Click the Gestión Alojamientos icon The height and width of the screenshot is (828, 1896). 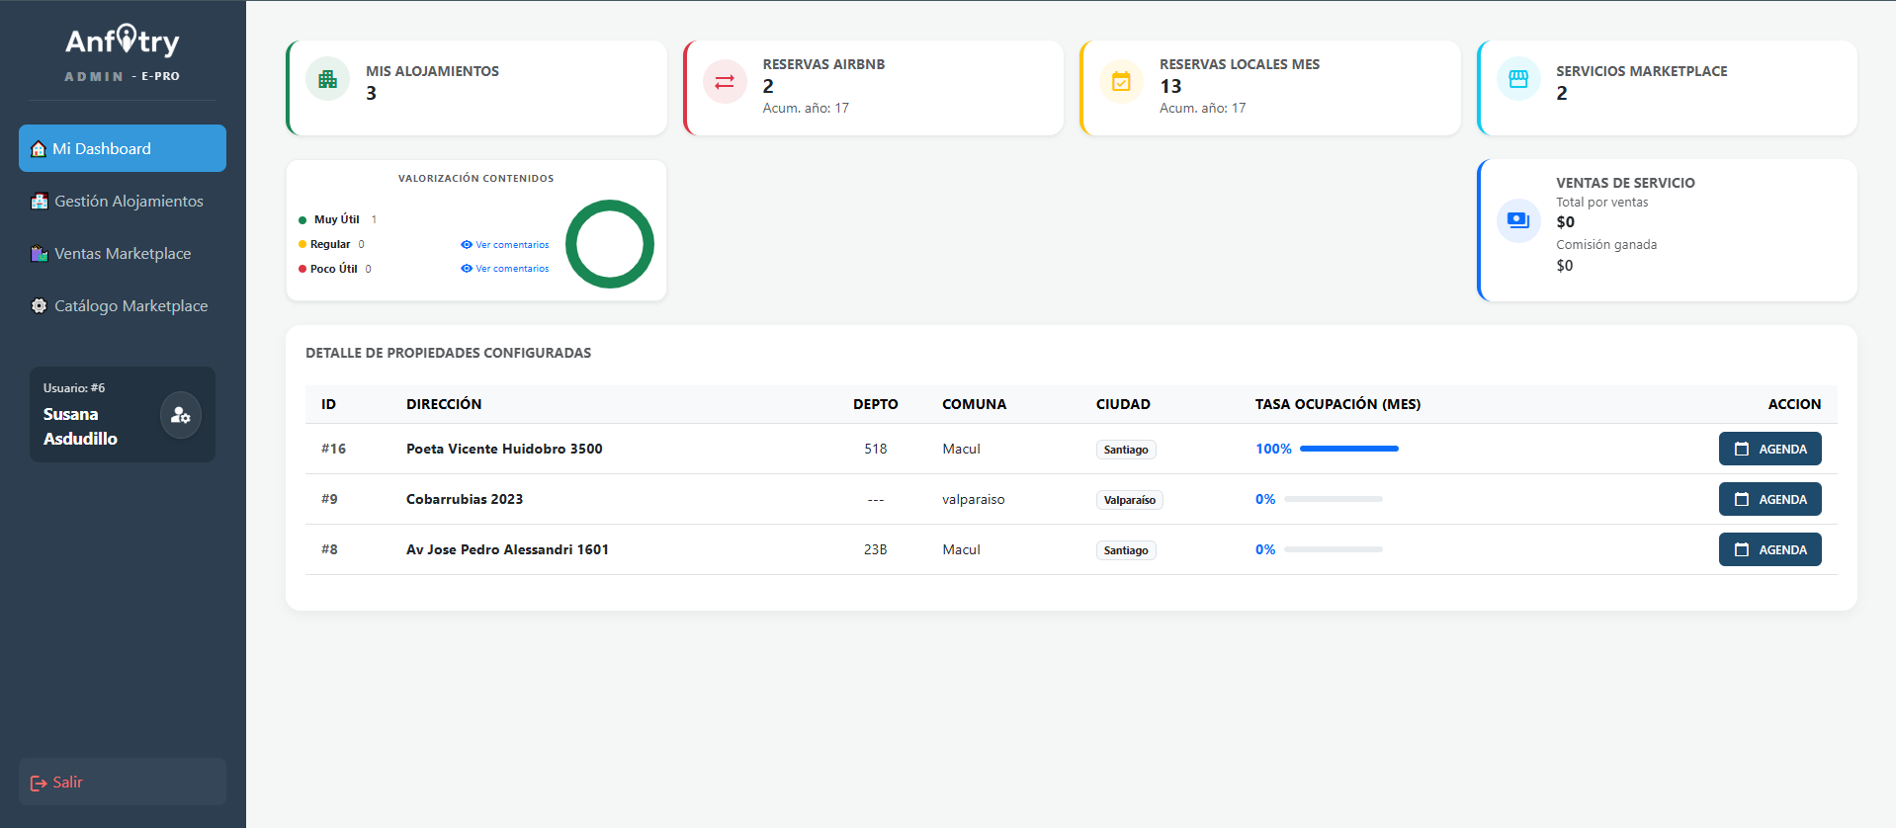[40, 202]
